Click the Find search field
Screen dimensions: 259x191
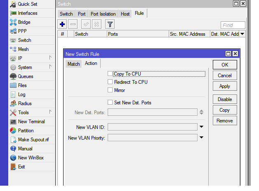coord(233,25)
